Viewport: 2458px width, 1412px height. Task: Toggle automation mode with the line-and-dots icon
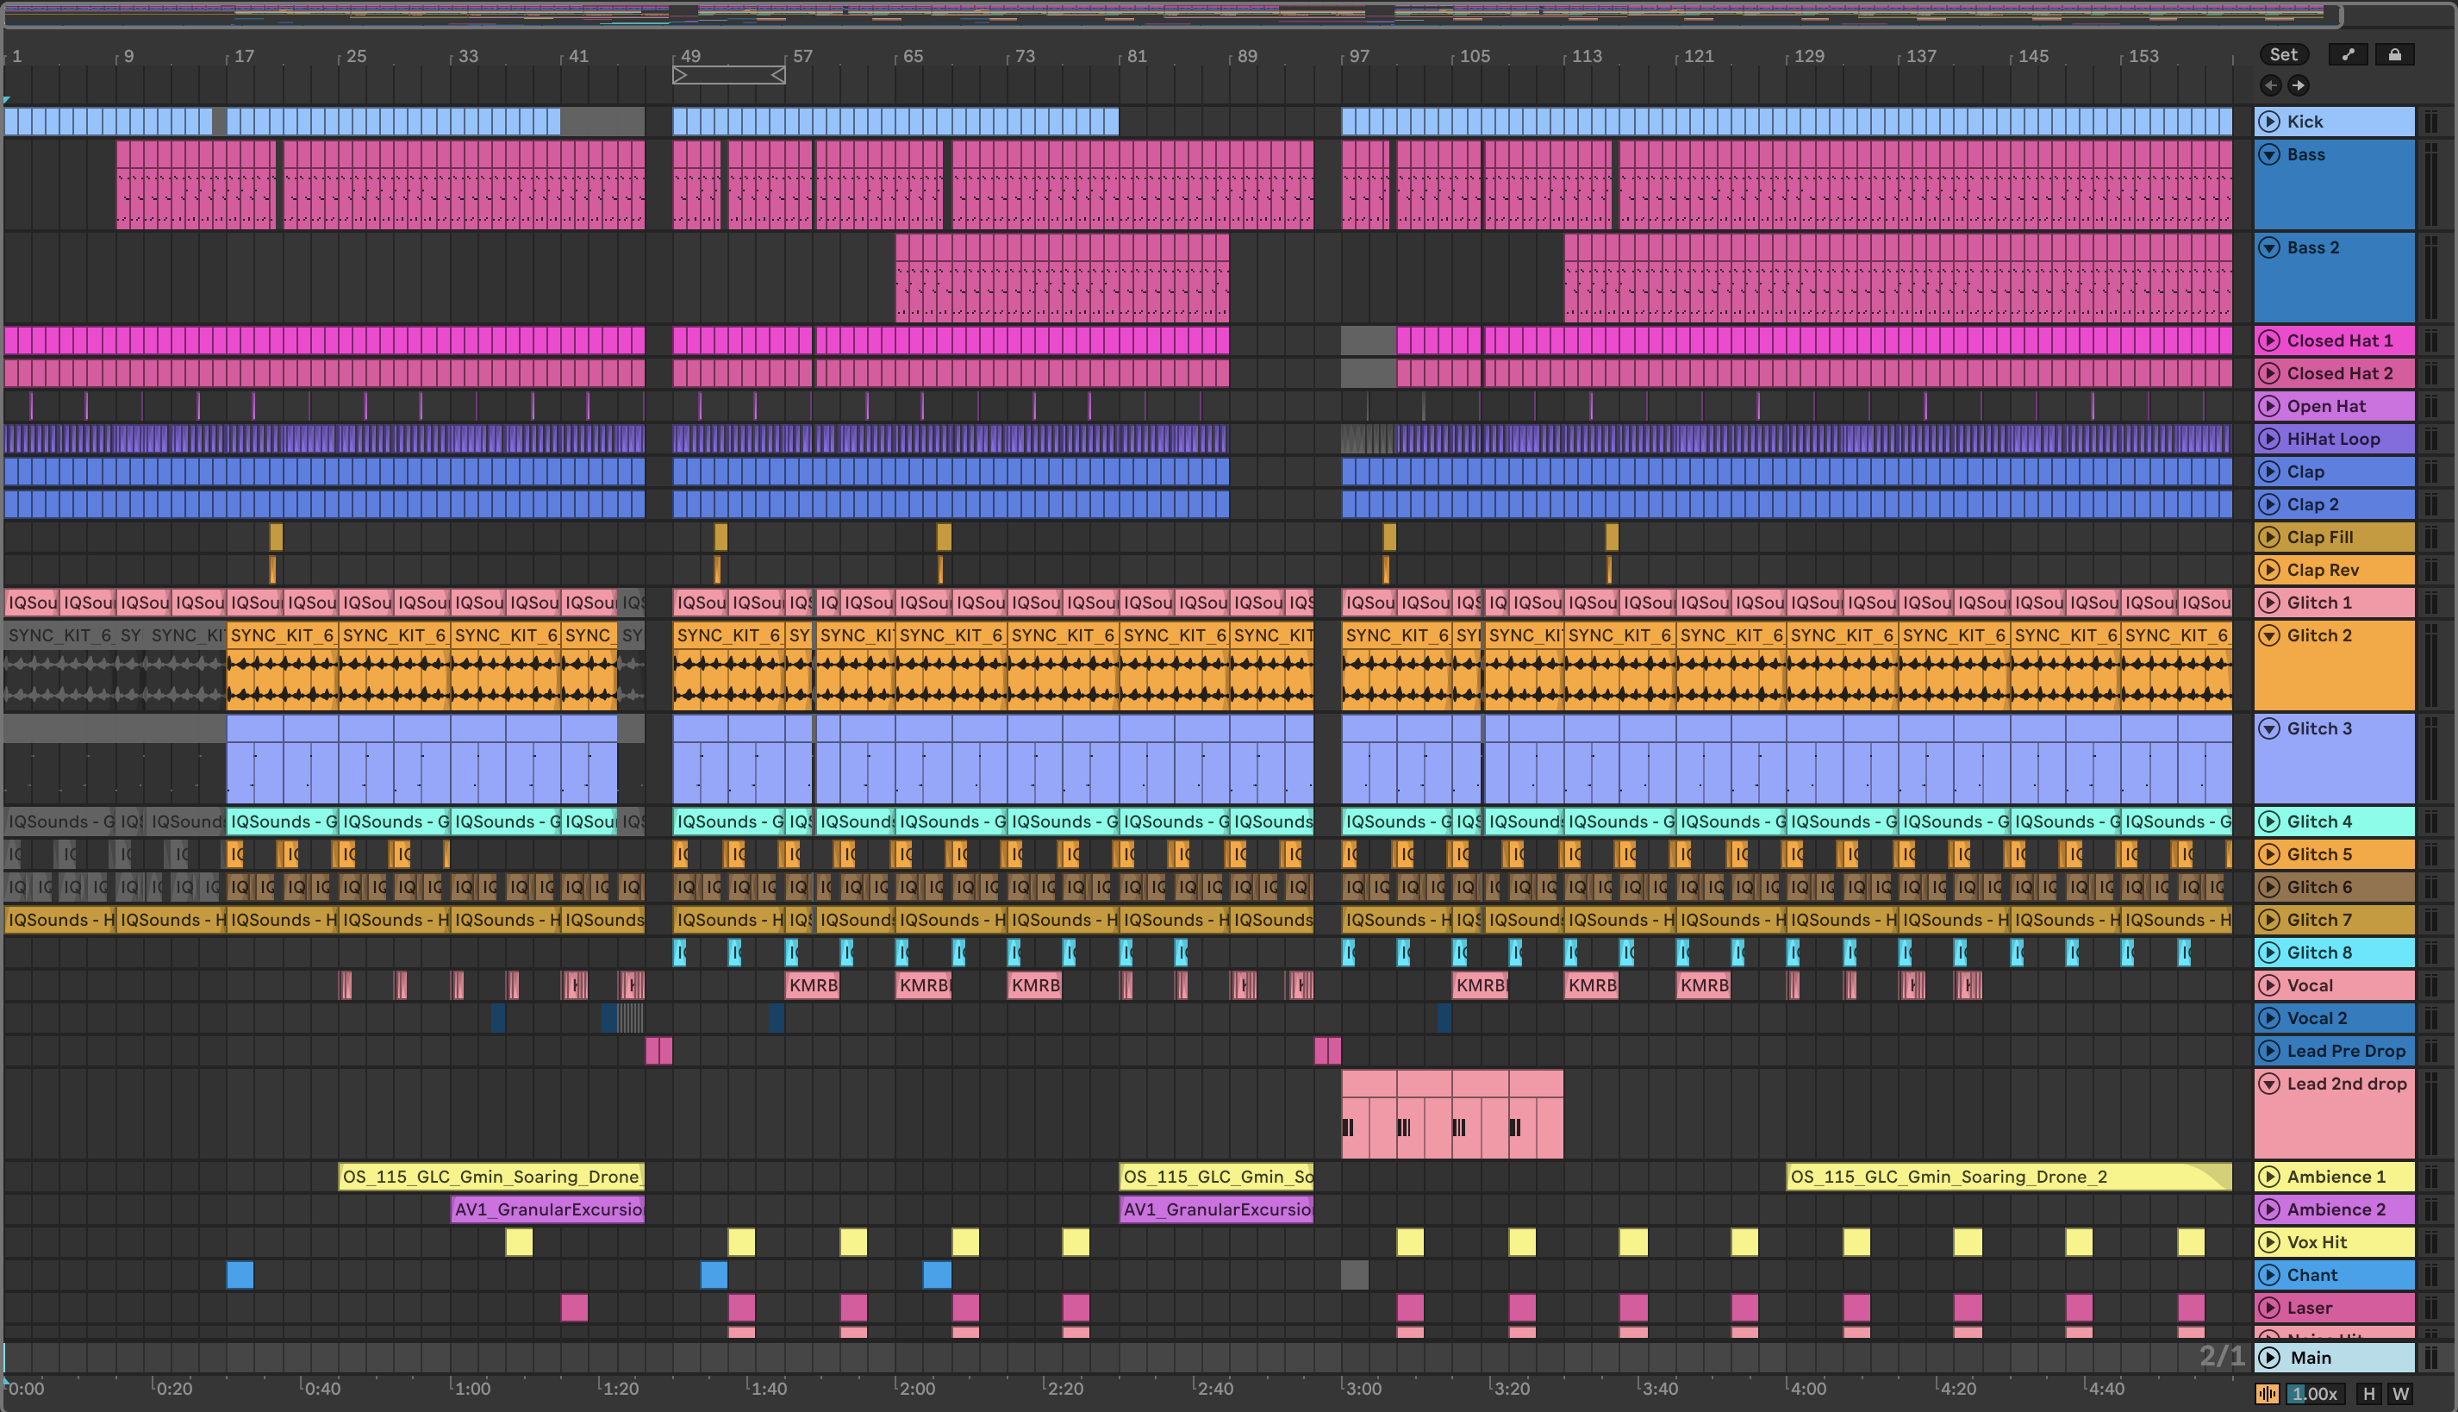click(2348, 54)
